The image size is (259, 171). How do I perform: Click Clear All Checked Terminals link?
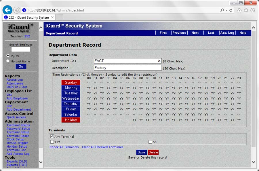pos(102,147)
